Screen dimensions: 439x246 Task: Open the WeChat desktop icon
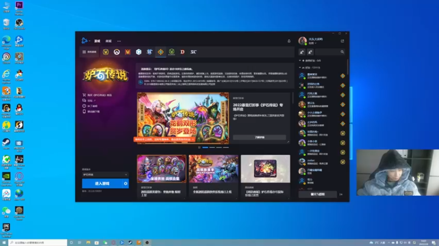pyautogui.click(x=6, y=212)
